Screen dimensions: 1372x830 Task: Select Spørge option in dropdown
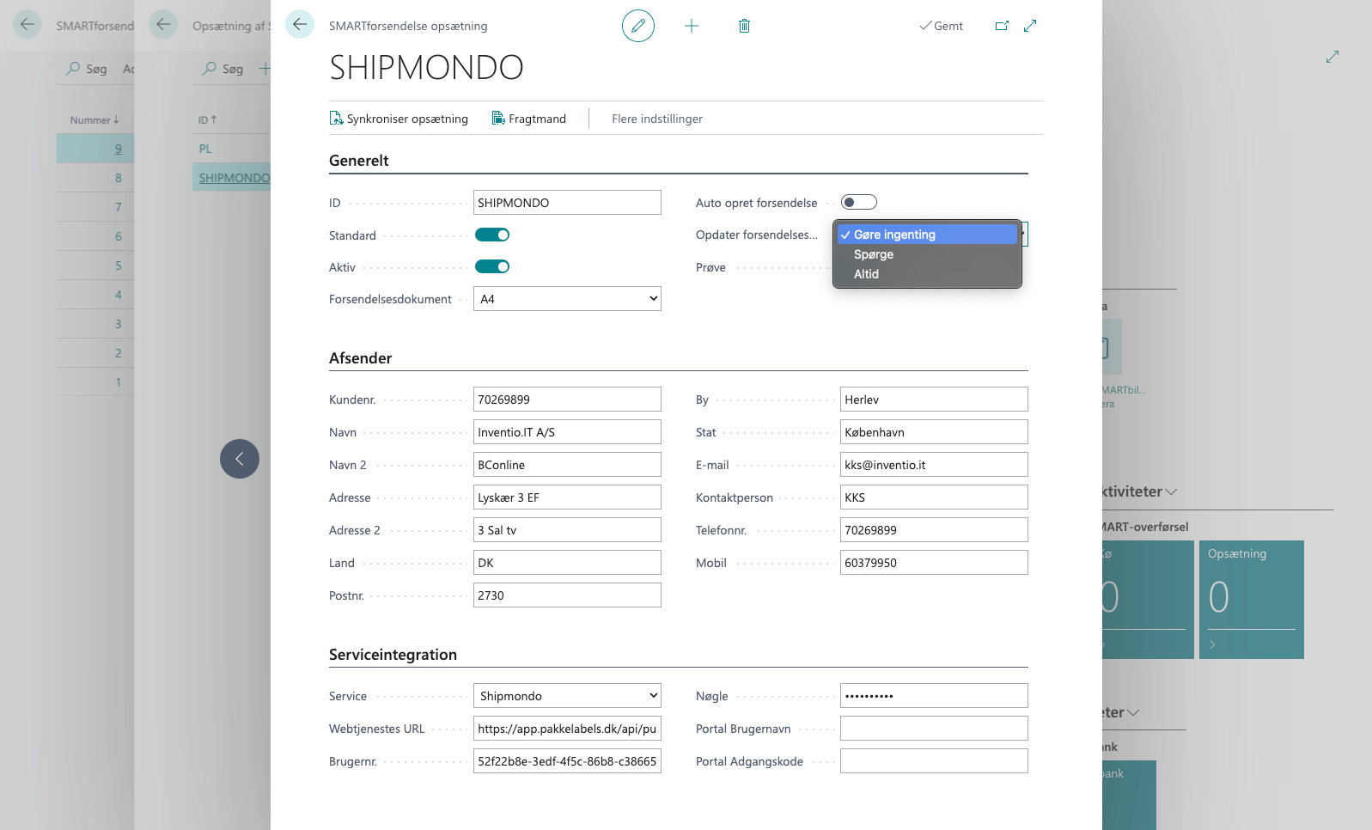click(927, 254)
